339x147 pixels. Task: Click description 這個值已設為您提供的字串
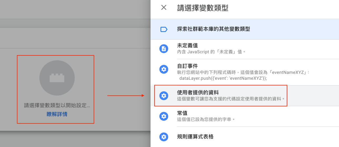coord(206,119)
